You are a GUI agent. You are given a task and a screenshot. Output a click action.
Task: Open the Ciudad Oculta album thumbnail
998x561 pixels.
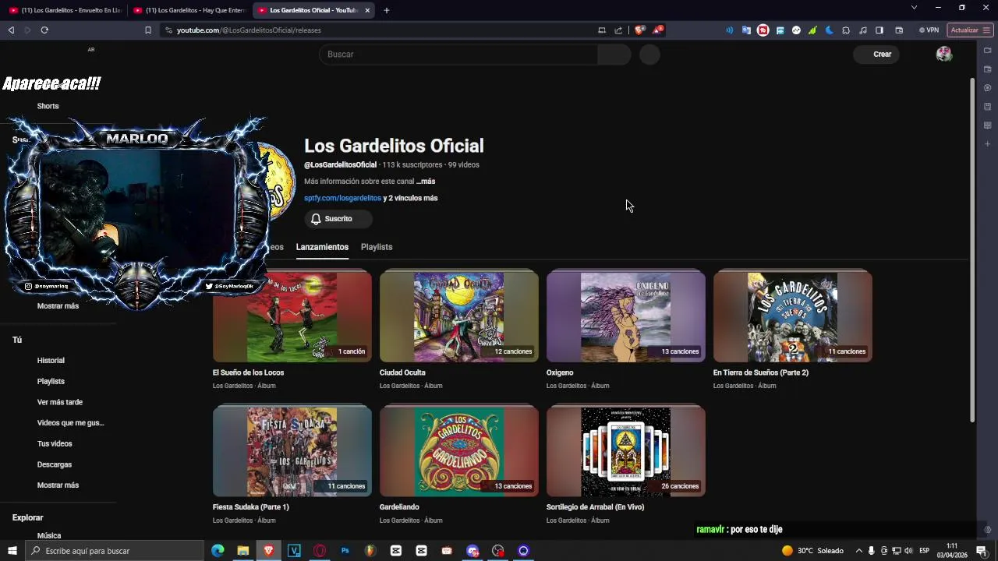[459, 316]
